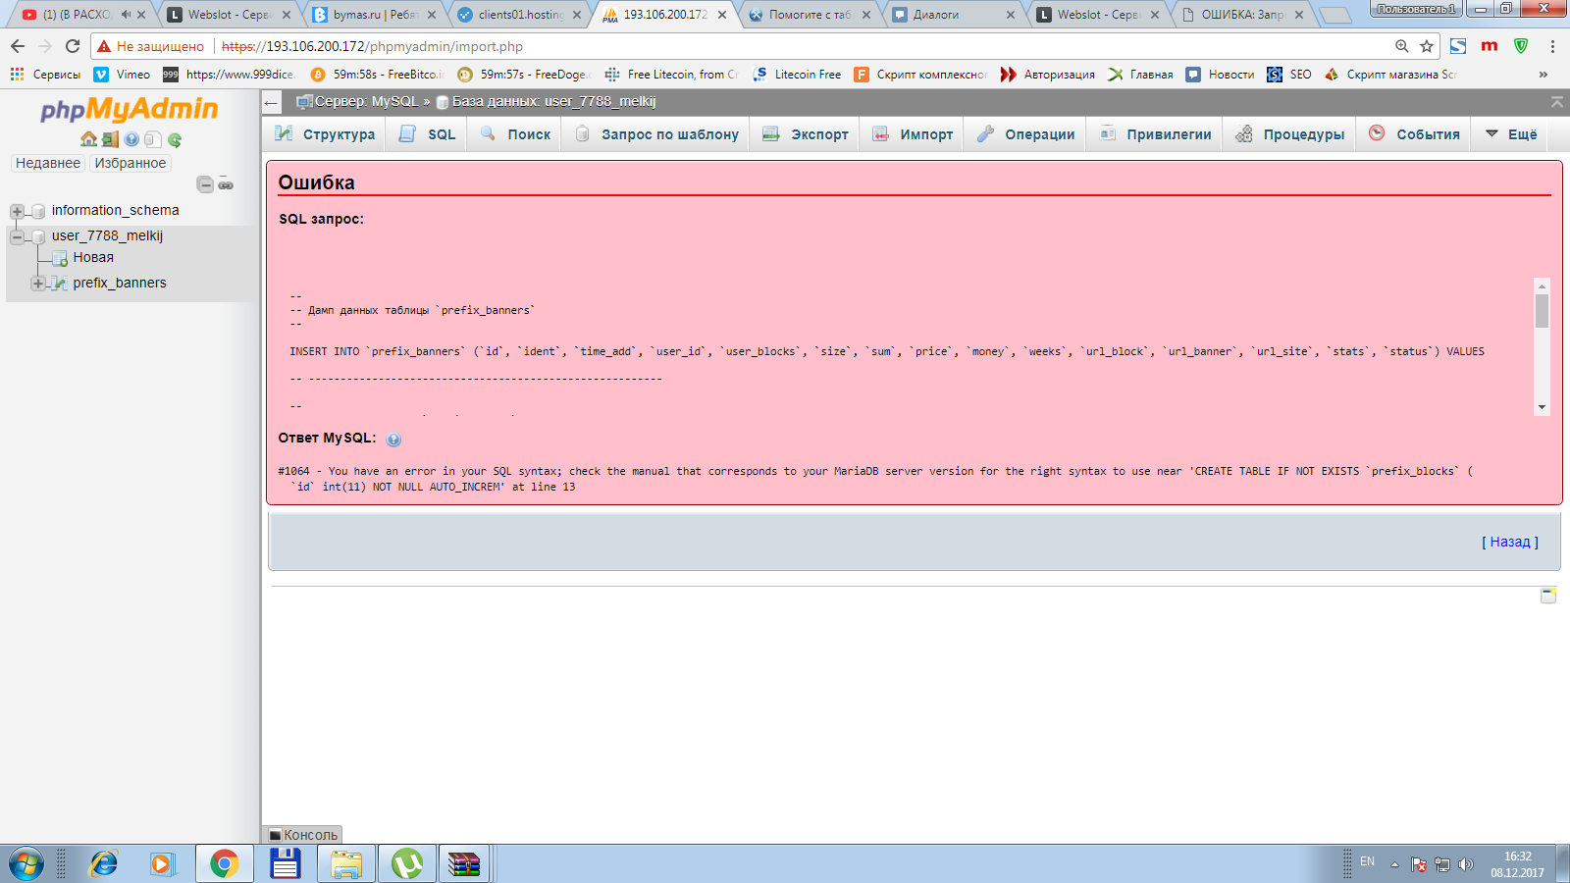Collapse the user_7788_melkij database node
The width and height of the screenshot is (1570, 883).
tap(17, 236)
